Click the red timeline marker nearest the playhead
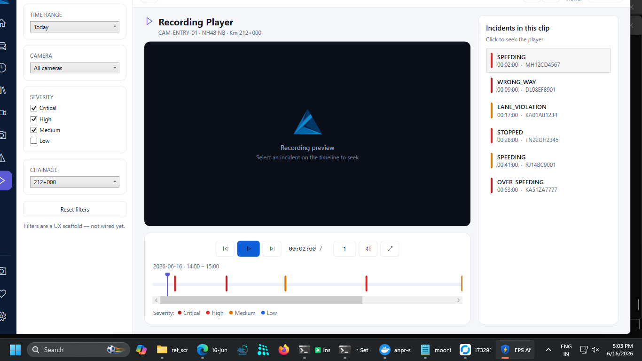This screenshot has width=642, height=361. click(x=175, y=283)
